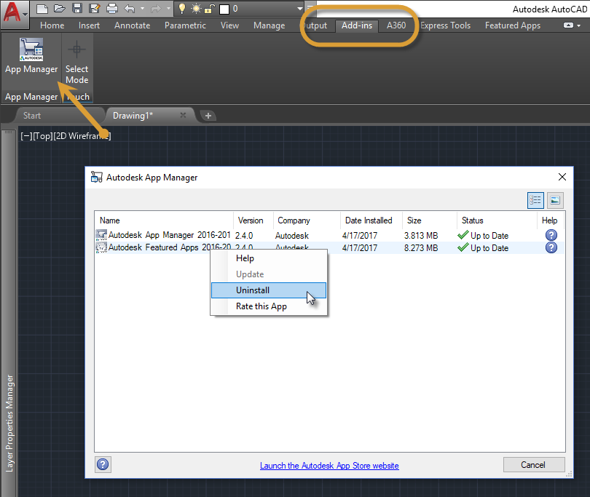Click the Save As icon with pencil
Screen dimensions: 590x497
click(x=95, y=9)
